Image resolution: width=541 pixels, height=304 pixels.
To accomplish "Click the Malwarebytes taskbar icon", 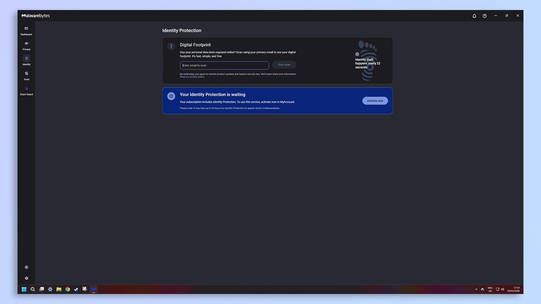I will point(94,289).
